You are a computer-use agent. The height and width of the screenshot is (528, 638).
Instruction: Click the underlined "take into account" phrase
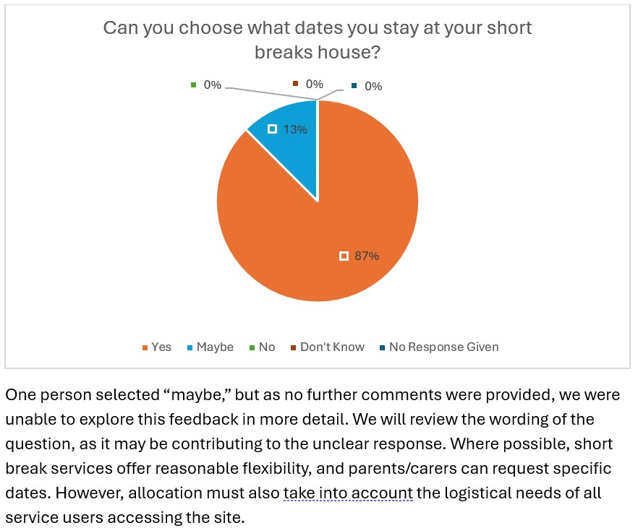coord(347,493)
